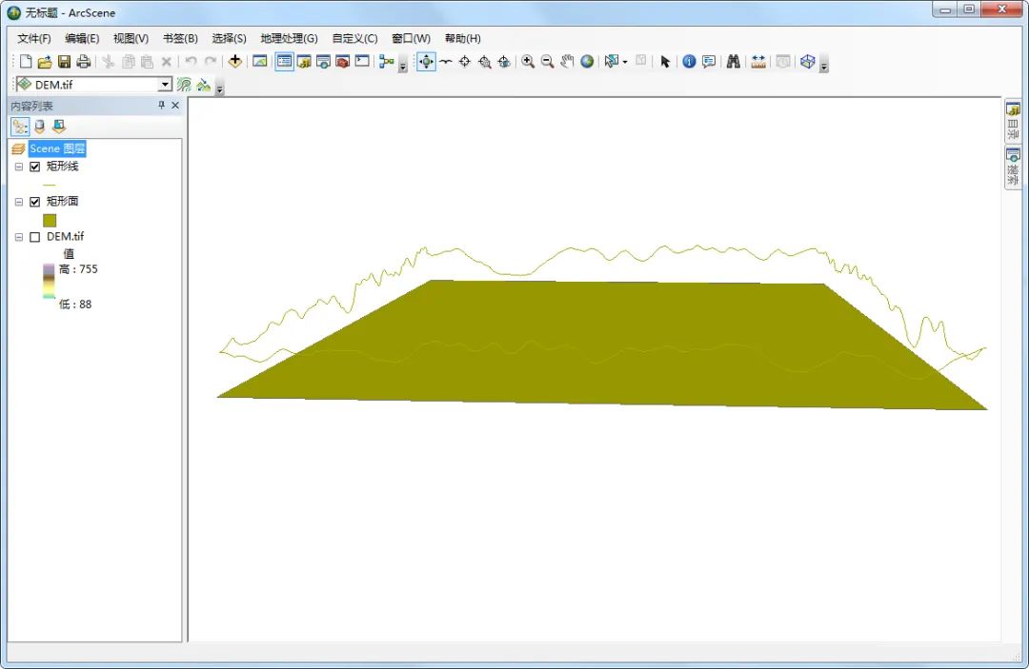Image resolution: width=1029 pixels, height=669 pixels.
Task: Print the scene
Action: click(x=83, y=62)
